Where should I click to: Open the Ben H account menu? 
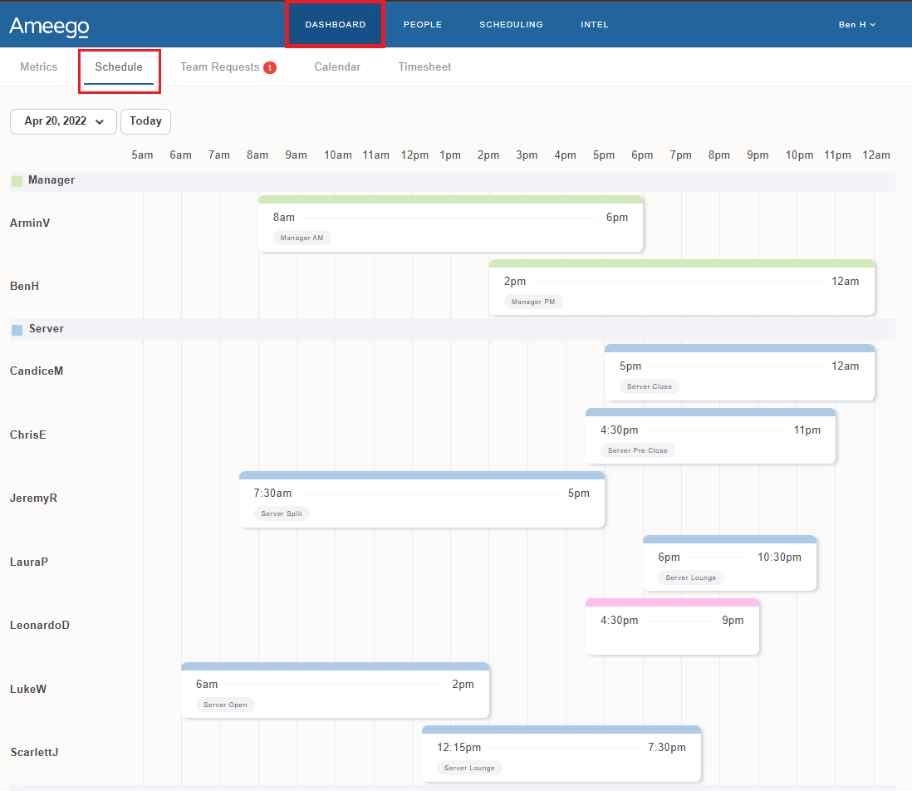(x=856, y=24)
